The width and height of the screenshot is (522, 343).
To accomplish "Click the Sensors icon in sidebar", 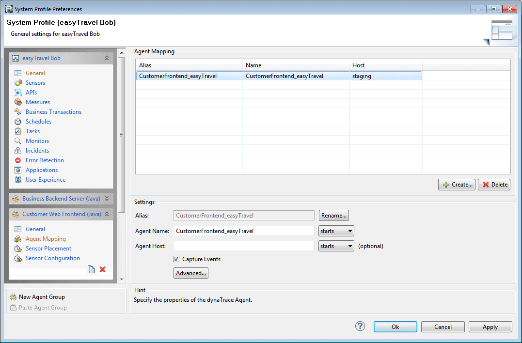I will click(18, 82).
